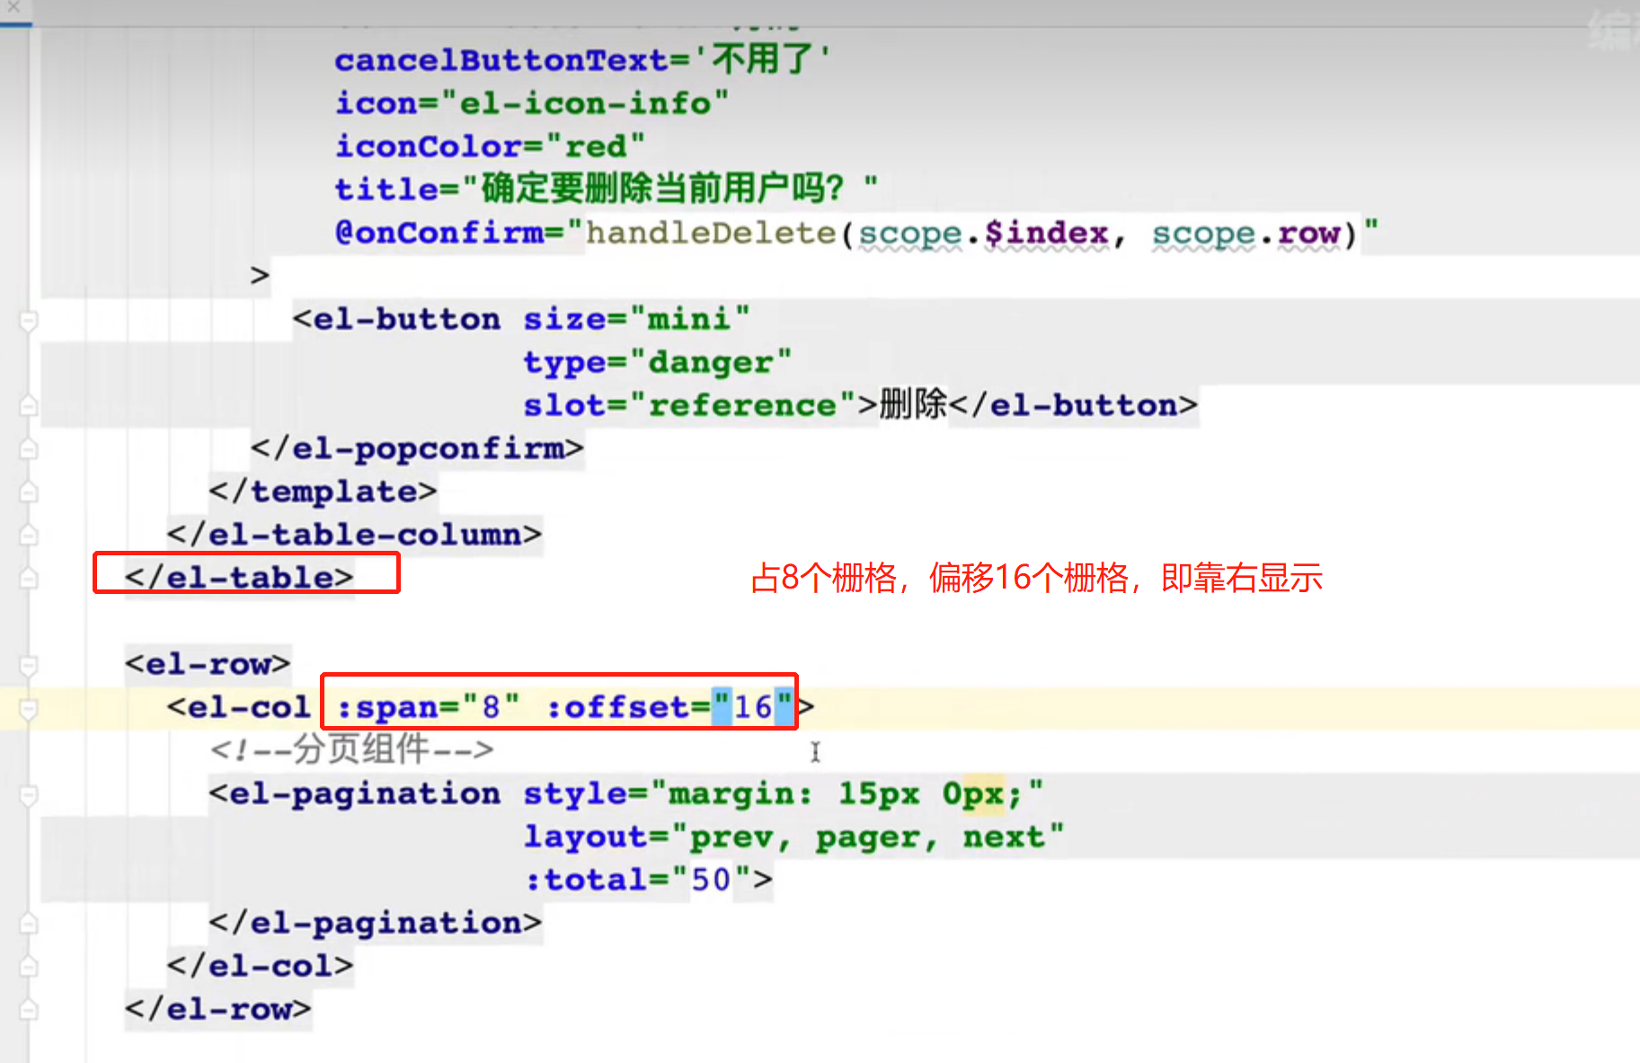1640x1063 pixels.
Task: Click the "danger" type value
Action: coord(710,362)
